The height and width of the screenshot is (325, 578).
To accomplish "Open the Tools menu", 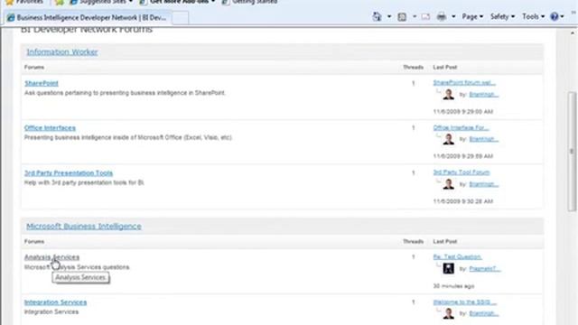I will pos(534,16).
